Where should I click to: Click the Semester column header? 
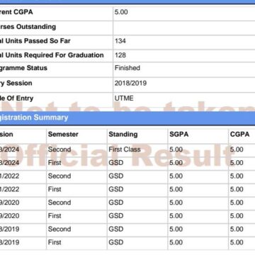click(63, 135)
